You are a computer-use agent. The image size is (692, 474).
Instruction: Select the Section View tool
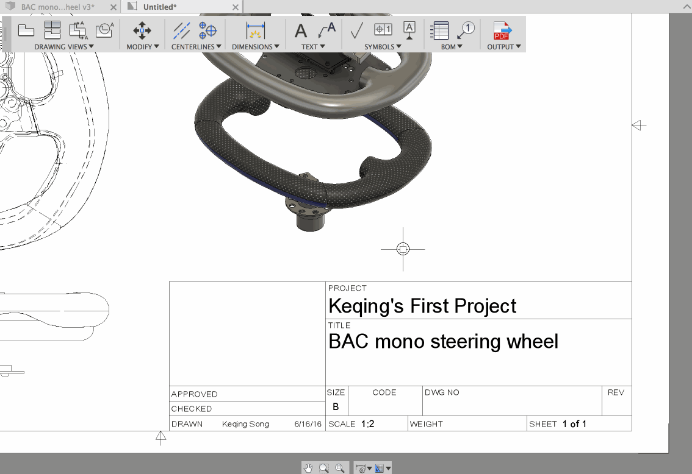pyautogui.click(x=78, y=30)
